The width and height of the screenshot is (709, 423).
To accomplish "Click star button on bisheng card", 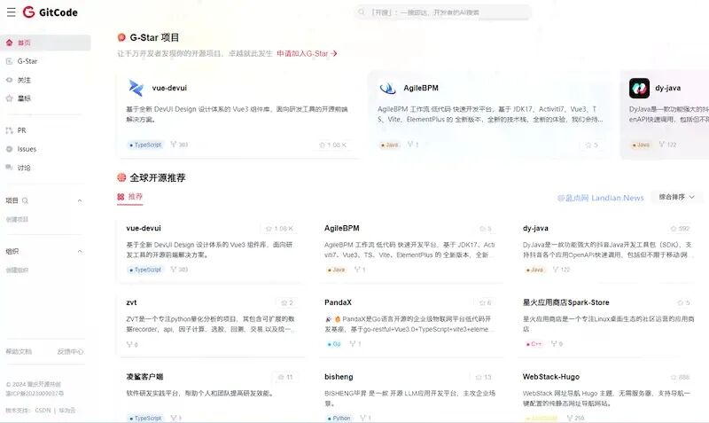I will coord(483,377).
